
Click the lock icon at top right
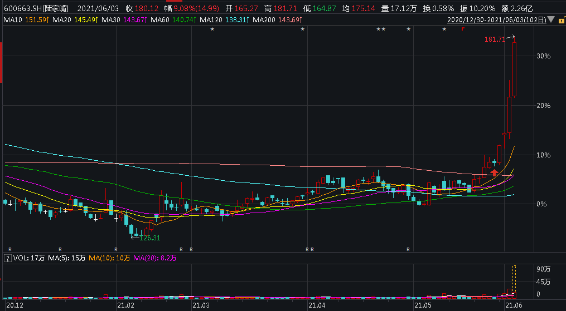(x=561, y=20)
